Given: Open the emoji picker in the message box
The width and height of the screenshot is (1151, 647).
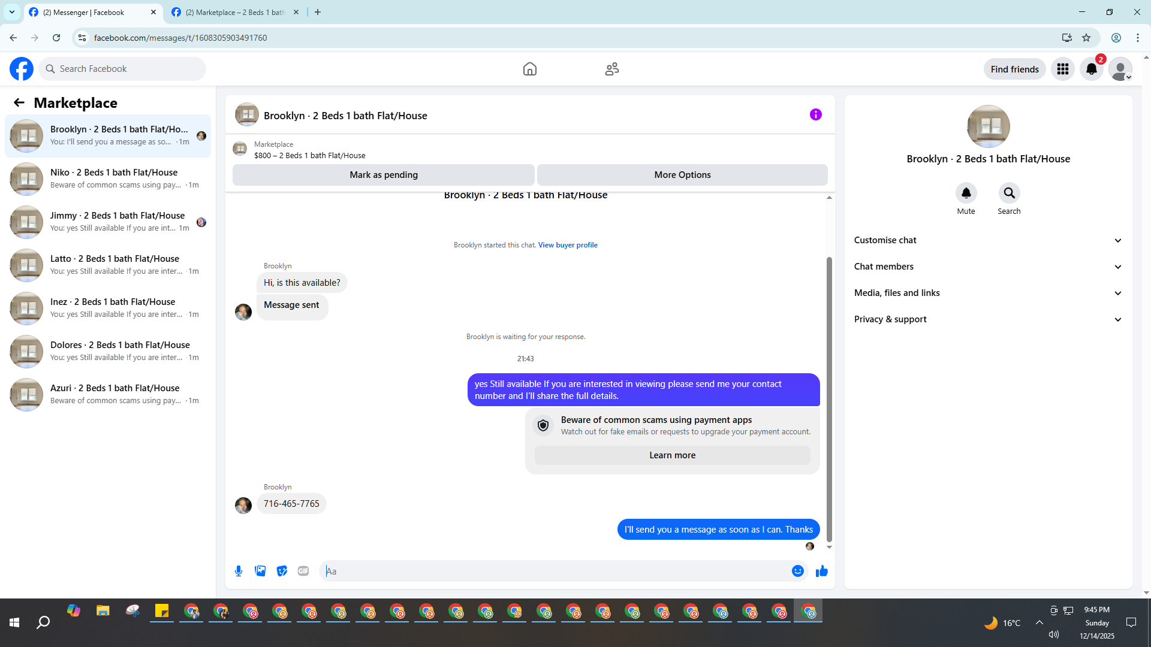Looking at the screenshot, I should click(x=797, y=571).
